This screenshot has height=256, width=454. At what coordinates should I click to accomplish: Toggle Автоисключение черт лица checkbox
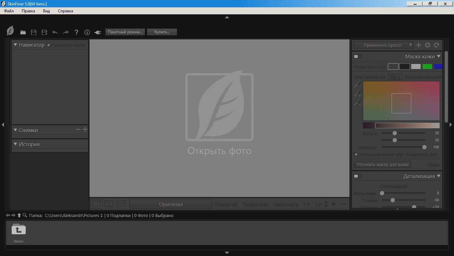point(356,154)
